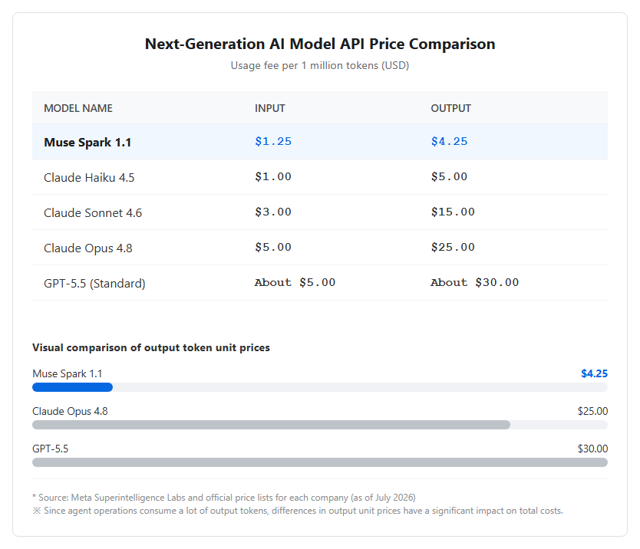Click Claude Opus table output price $25.00
The image size is (640, 549).
point(453,247)
